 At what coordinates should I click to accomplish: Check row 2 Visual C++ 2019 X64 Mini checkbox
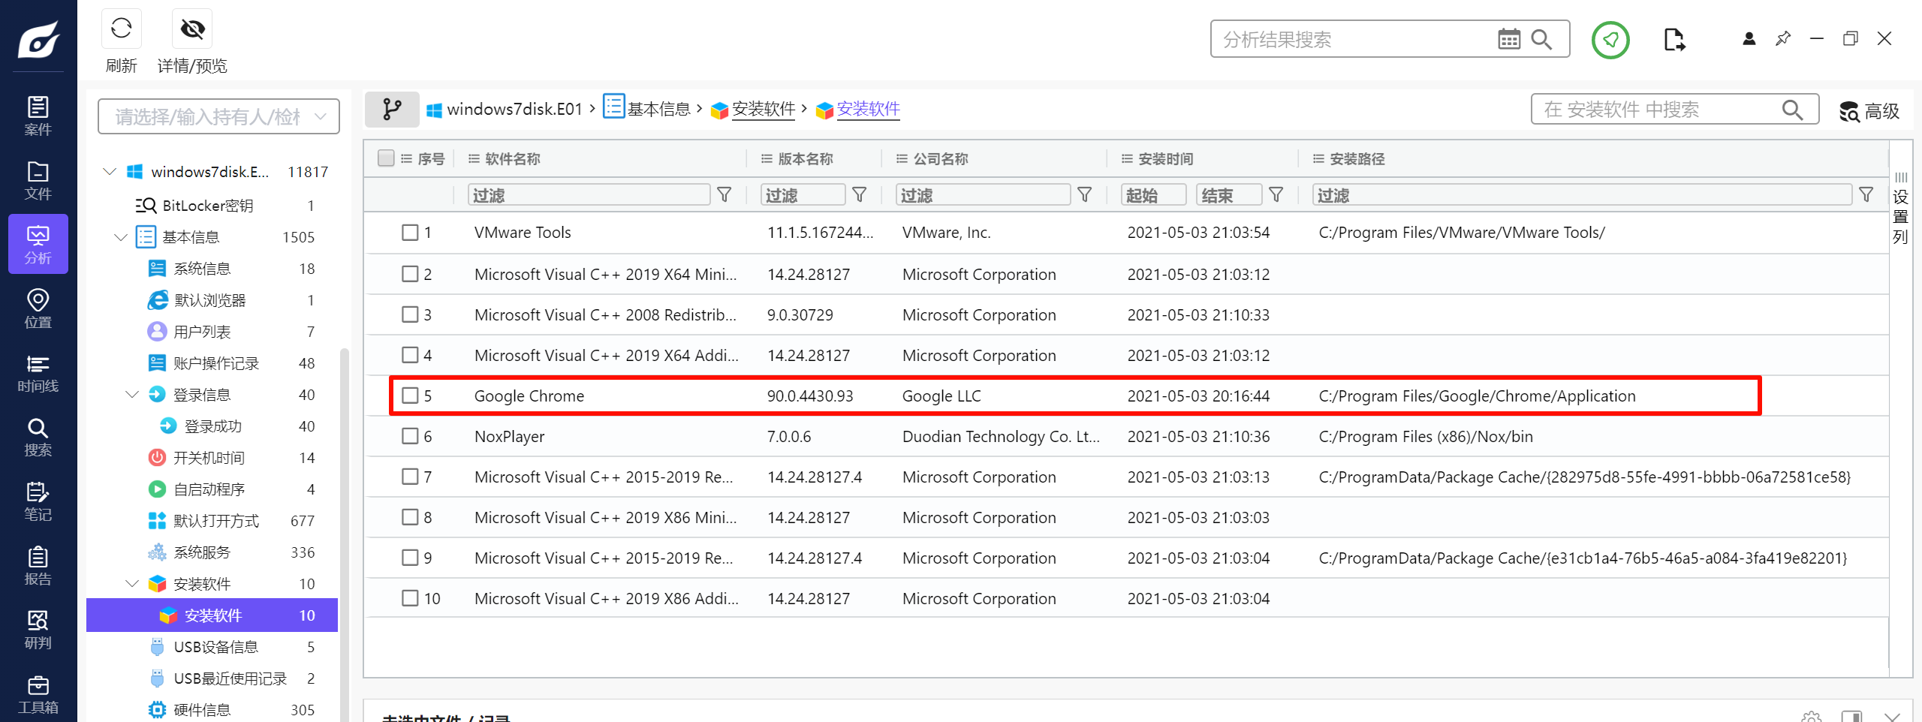point(410,274)
